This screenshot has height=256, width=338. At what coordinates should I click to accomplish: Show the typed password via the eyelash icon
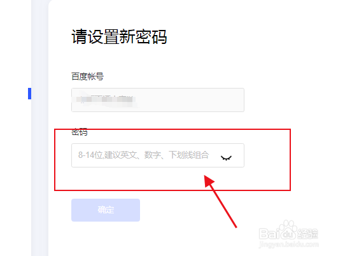point(226,158)
